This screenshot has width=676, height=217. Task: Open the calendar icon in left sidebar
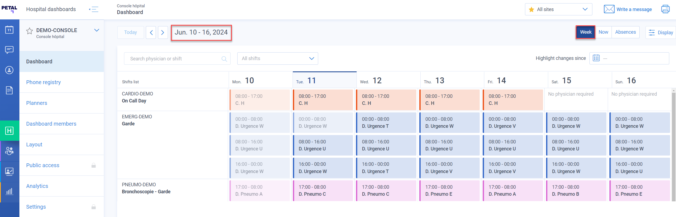9,30
